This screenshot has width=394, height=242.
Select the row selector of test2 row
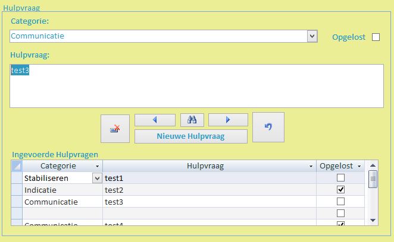pos(17,190)
